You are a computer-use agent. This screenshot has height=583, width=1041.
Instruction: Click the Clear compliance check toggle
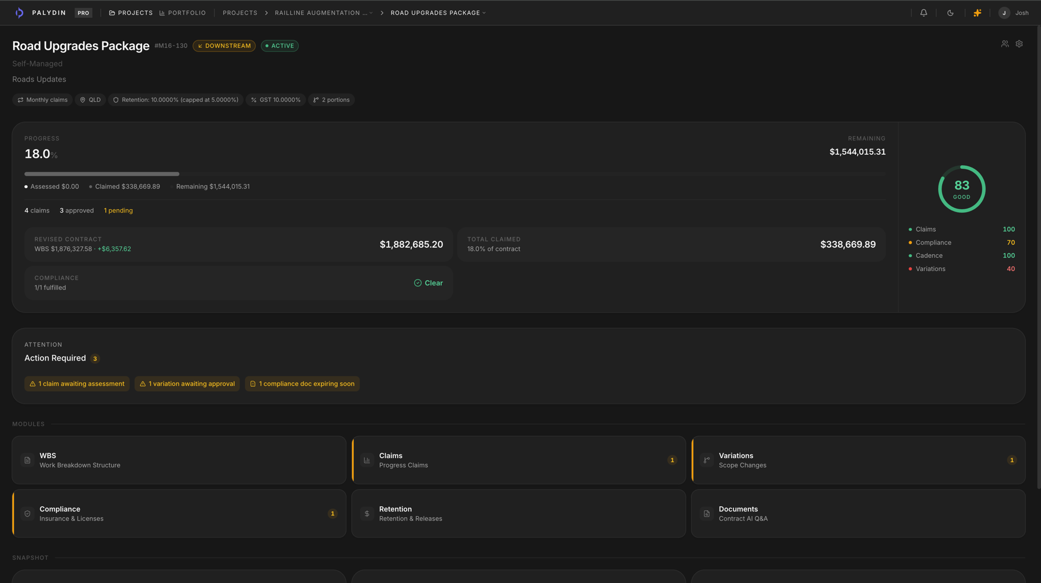pos(428,283)
